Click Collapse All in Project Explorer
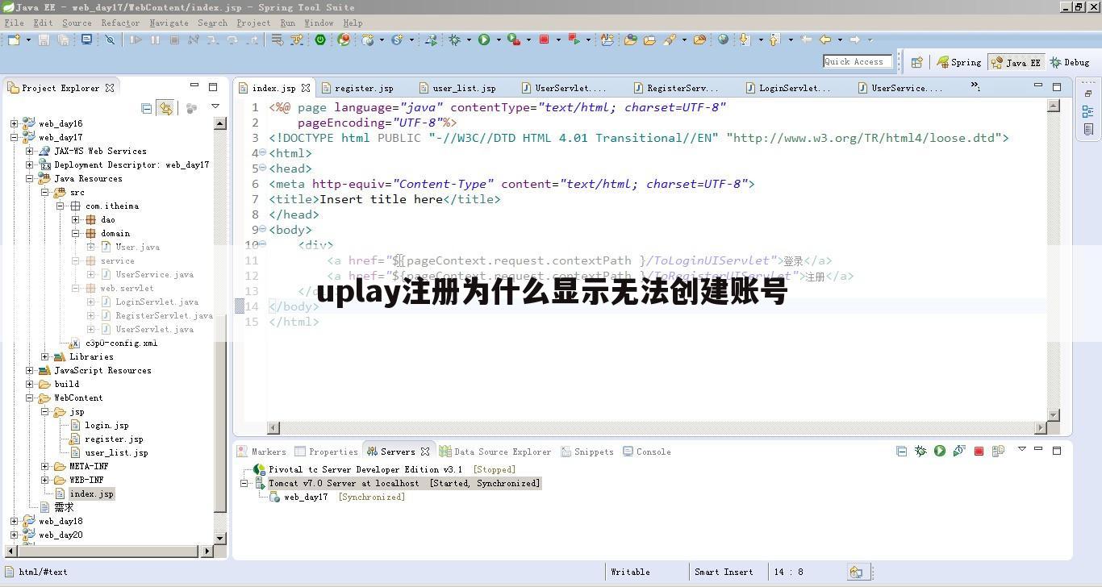The width and height of the screenshot is (1102, 587). coord(146,107)
